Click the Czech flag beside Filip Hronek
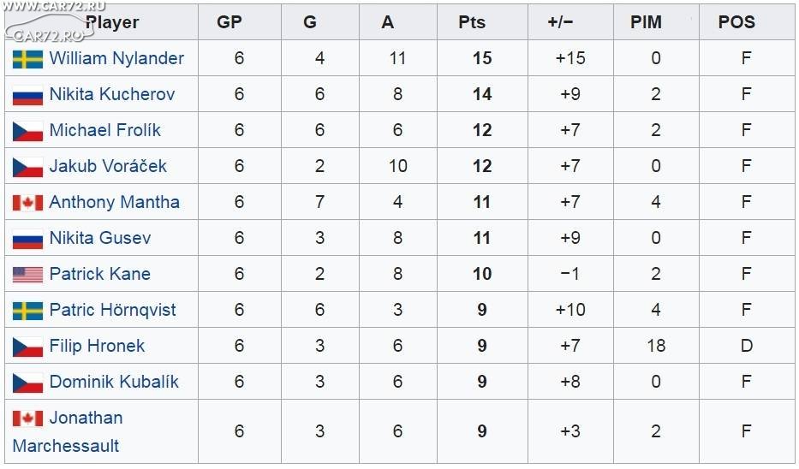This screenshot has width=799, height=469. (27, 347)
